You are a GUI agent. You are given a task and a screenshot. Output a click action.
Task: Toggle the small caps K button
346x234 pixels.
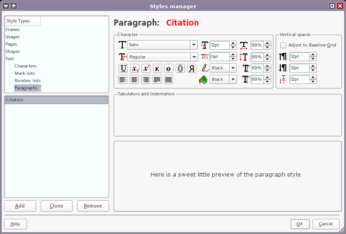click(x=157, y=68)
